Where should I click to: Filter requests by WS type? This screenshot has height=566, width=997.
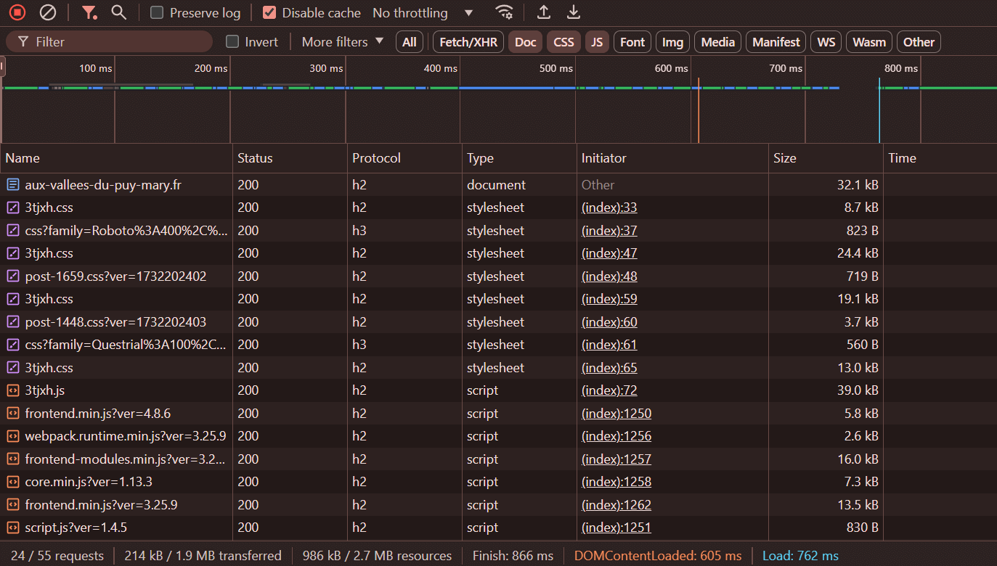[826, 42]
